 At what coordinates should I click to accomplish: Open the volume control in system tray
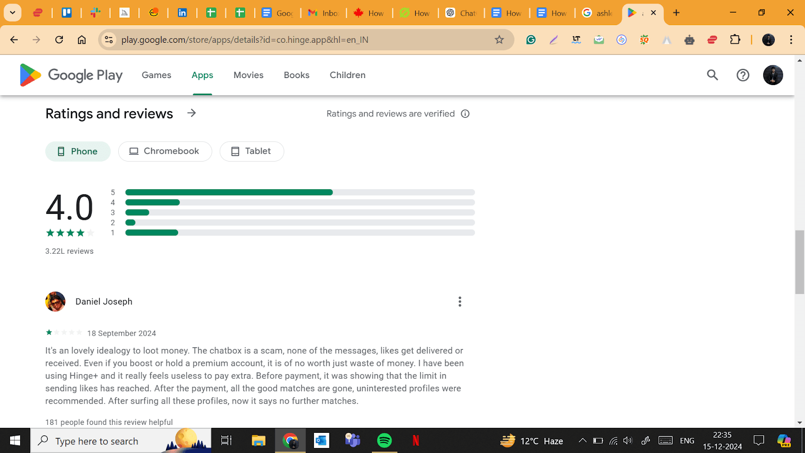tap(627, 441)
